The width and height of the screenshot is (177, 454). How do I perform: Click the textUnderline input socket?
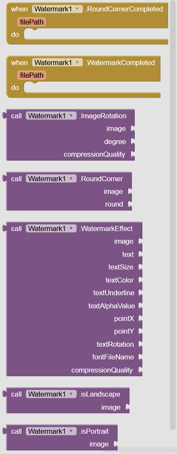click(x=141, y=293)
